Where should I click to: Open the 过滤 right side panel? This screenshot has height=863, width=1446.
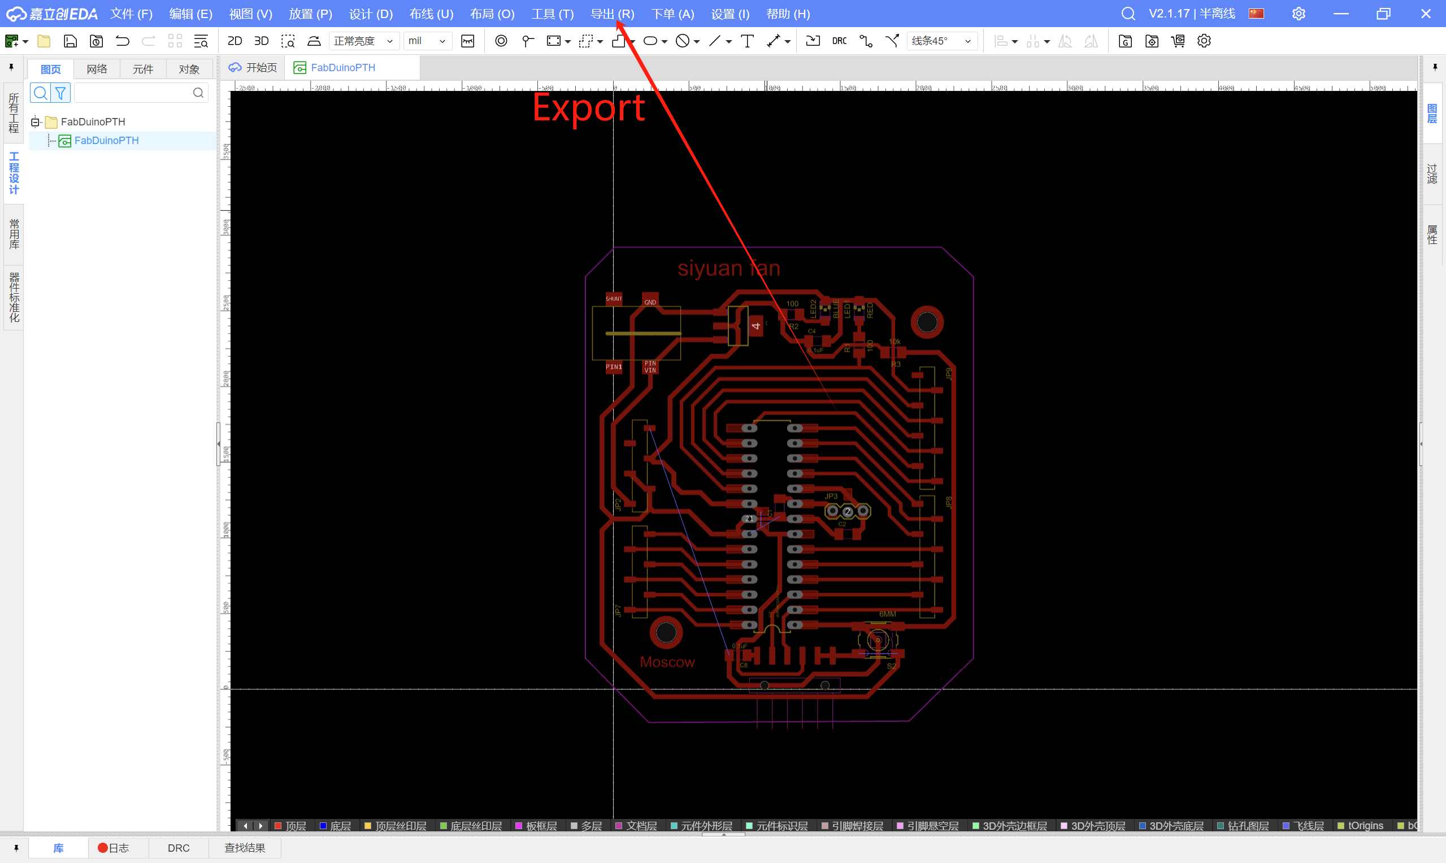coord(1432,173)
